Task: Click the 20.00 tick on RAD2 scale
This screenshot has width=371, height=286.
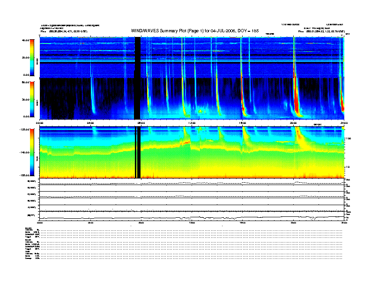Action: point(25,57)
